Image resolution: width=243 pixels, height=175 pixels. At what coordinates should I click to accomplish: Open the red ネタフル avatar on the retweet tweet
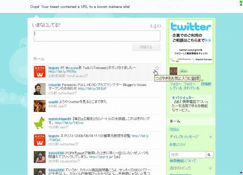39,72
